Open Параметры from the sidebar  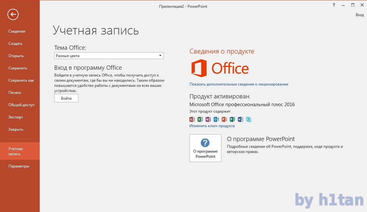[19, 166]
